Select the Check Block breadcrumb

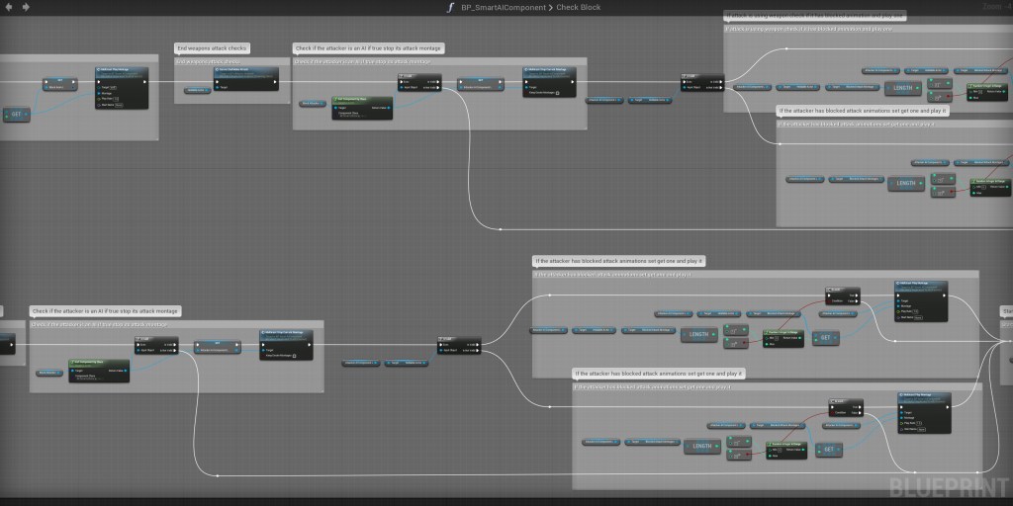(x=578, y=7)
